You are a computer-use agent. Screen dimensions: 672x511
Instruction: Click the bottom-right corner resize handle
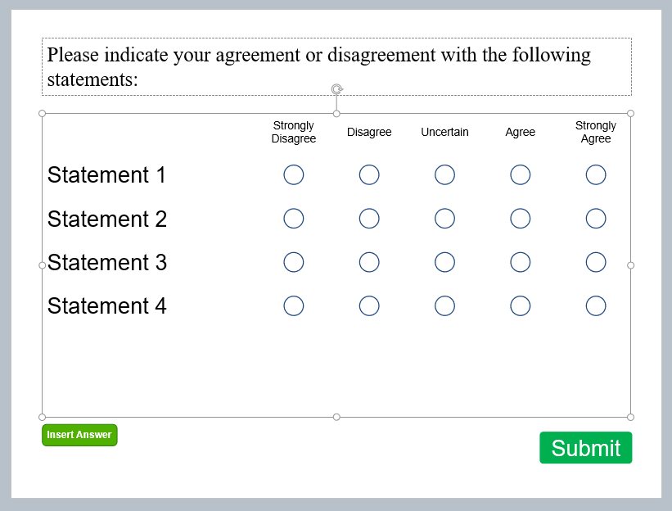point(630,417)
